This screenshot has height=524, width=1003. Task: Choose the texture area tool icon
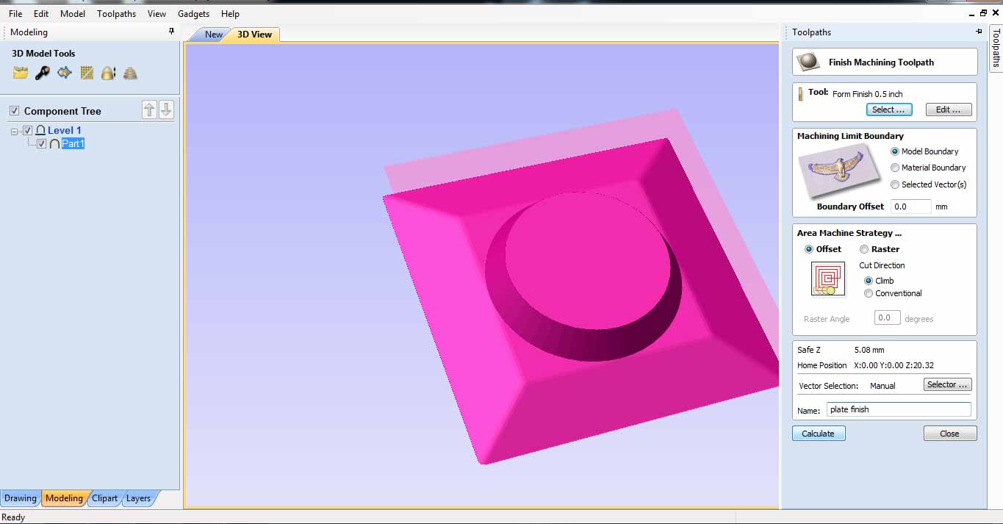[87, 73]
